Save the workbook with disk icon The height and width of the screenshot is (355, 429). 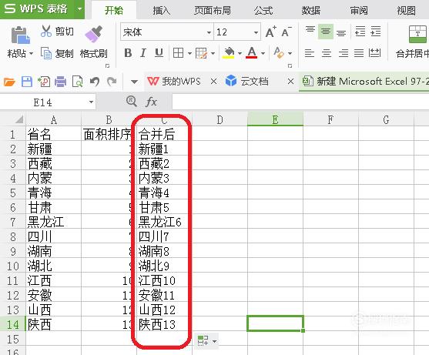point(27,82)
